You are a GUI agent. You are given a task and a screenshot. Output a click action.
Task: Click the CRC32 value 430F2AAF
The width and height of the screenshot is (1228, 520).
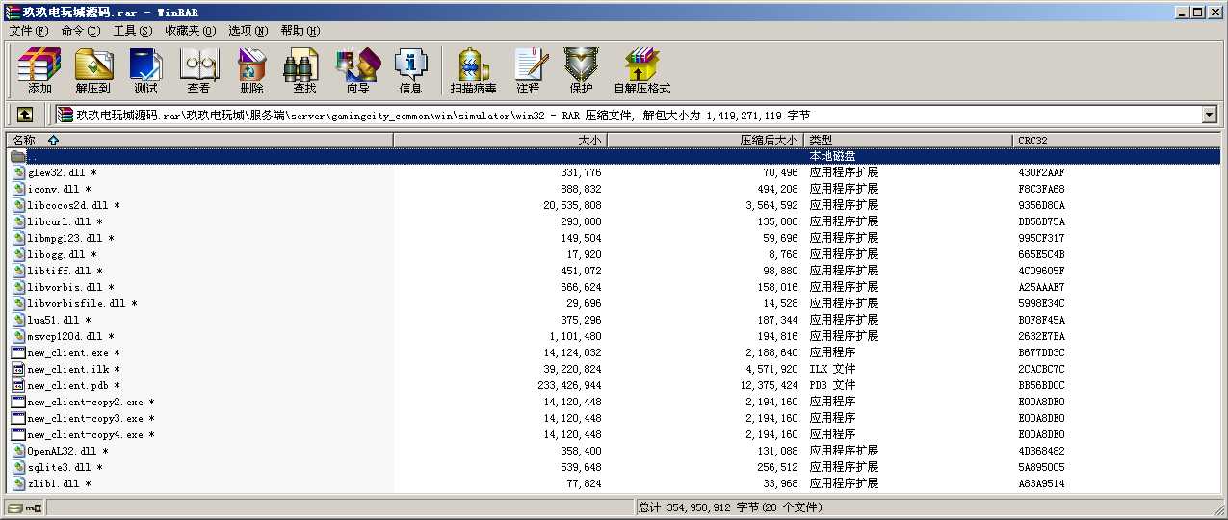click(1041, 172)
